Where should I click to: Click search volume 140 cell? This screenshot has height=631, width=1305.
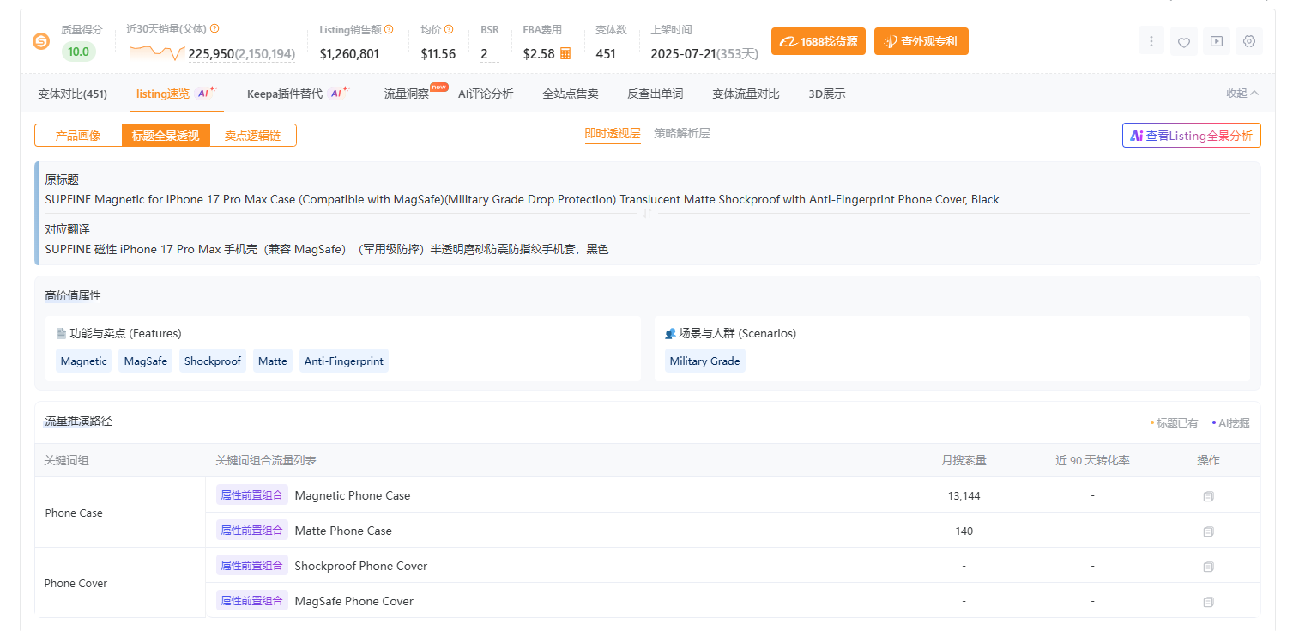point(964,531)
